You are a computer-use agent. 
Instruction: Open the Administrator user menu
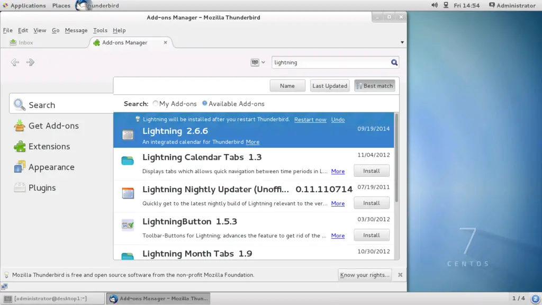(512, 5)
